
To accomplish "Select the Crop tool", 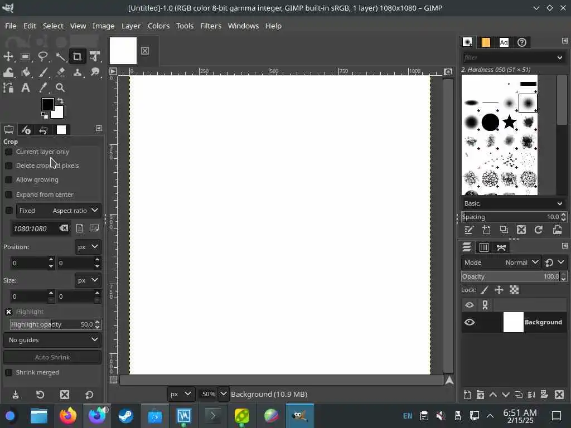I will point(77,56).
